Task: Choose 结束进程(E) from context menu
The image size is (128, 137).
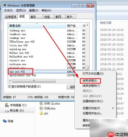Action: tap(90, 80)
